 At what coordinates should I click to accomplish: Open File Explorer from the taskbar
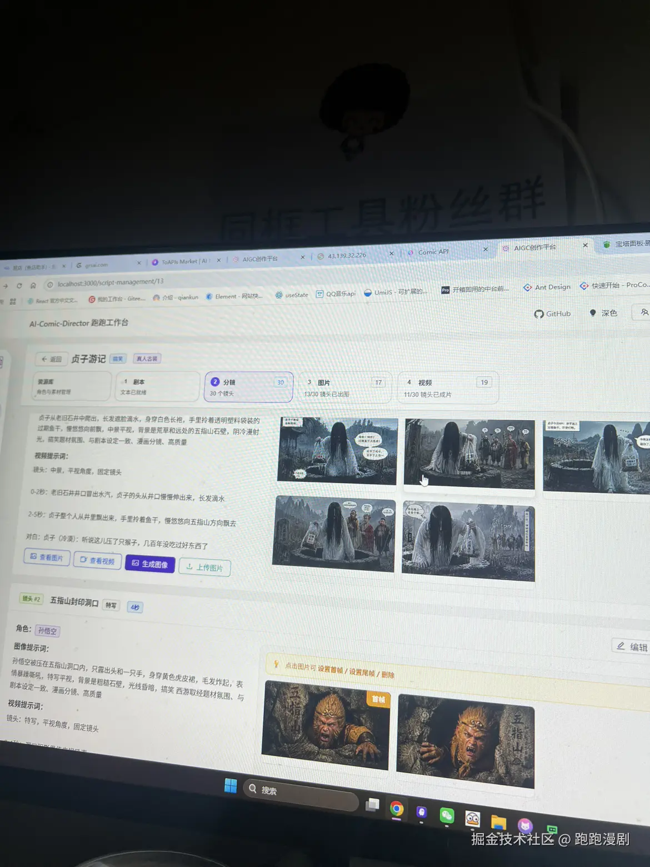tap(498, 822)
